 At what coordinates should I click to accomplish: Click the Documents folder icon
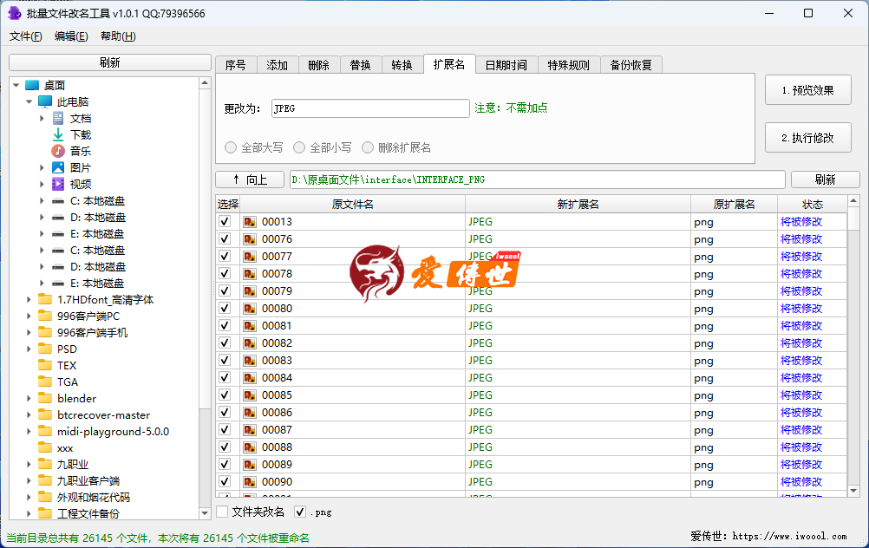click(58, 118)
